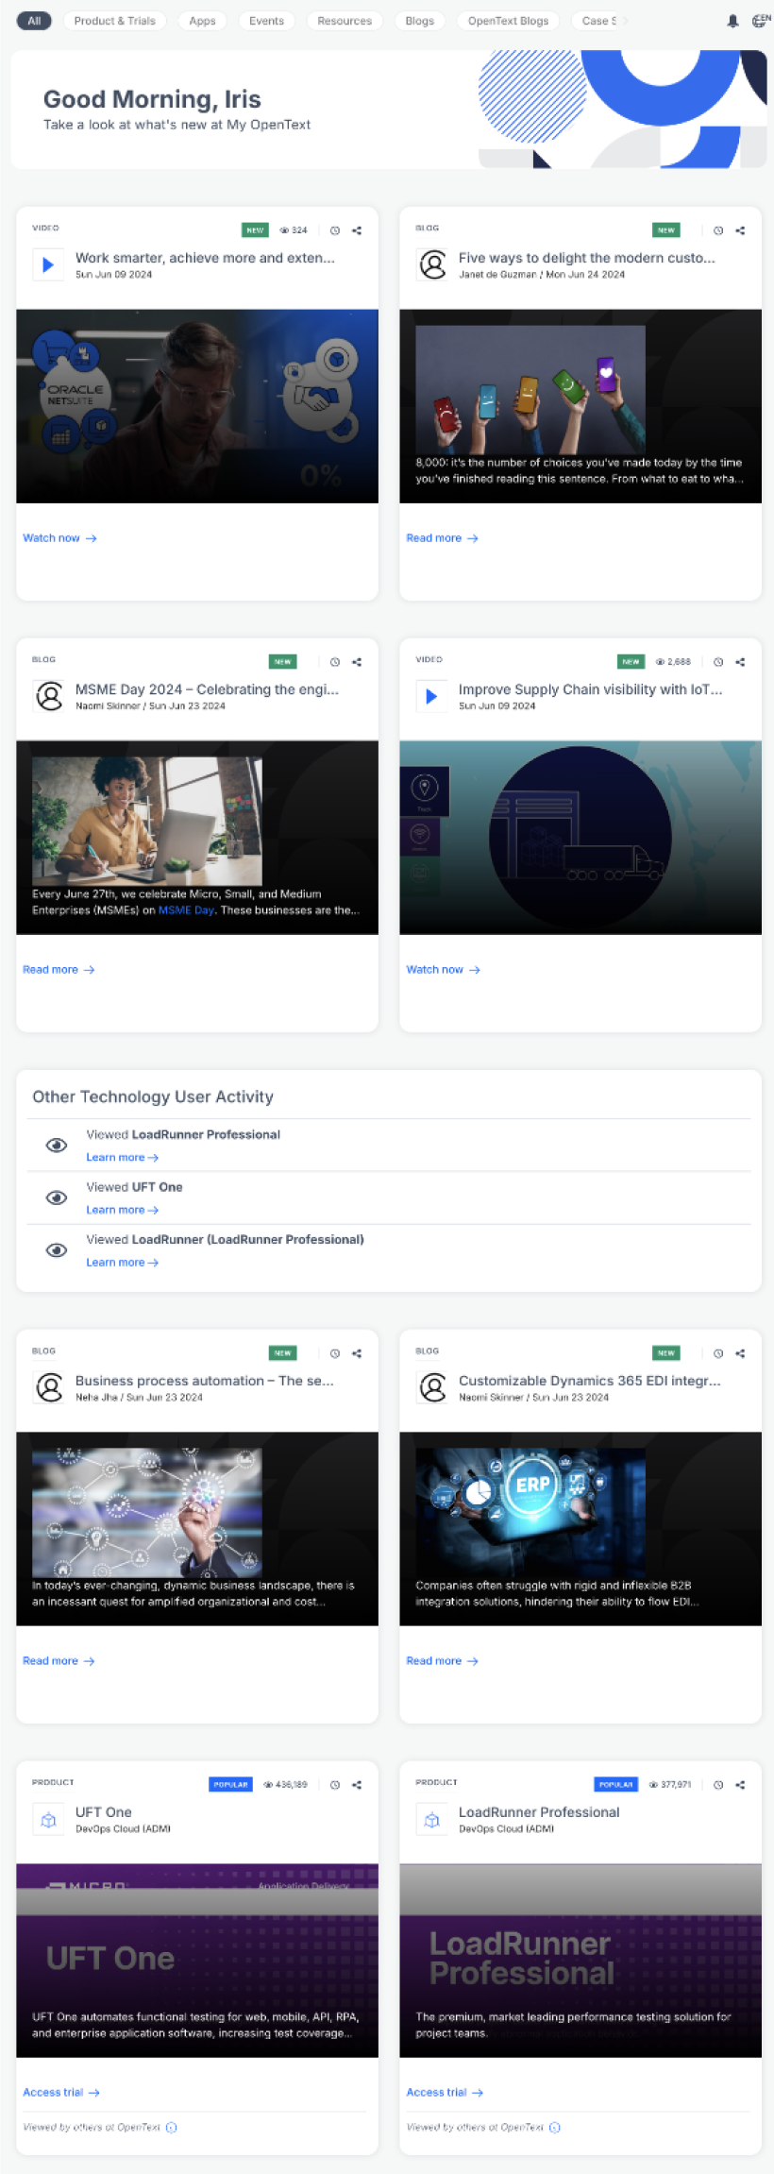Share the LoadRunner Professional product card
The height and width of the screenshot is (2174, 774).
pyautogui.click(x=740, y=1785)
